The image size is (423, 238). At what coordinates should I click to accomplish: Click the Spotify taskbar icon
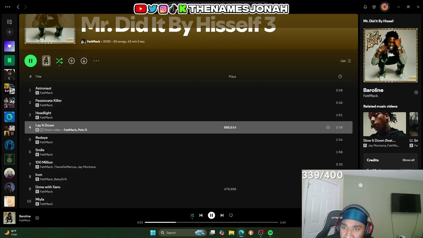click(x=270, y=233)
